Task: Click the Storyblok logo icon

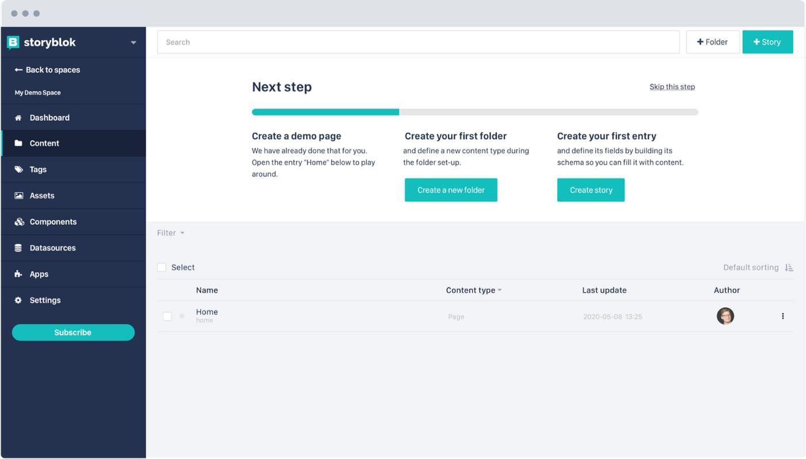Action: tap(13, 43)
